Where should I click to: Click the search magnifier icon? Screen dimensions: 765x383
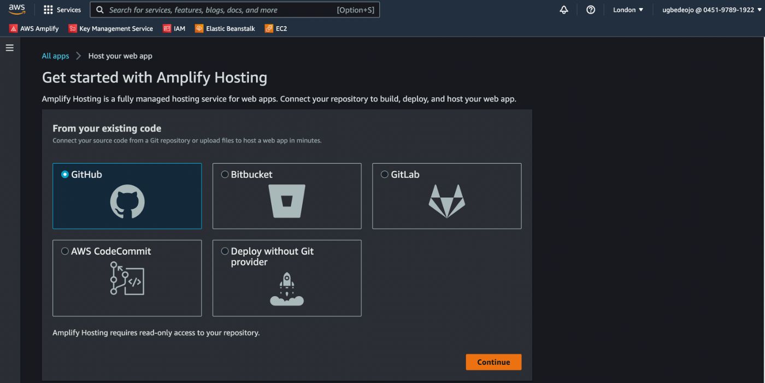[100, 10]
